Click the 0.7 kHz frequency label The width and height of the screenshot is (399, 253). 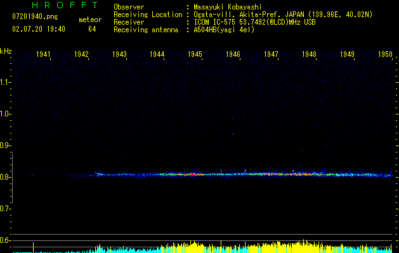(x=5, y=209)
